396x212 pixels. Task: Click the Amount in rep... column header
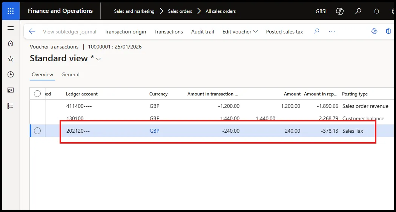coord(321,94)
